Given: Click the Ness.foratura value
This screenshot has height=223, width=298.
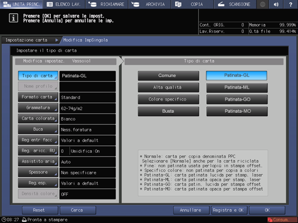Looking at the screenshot, I should tap(88, 129).
